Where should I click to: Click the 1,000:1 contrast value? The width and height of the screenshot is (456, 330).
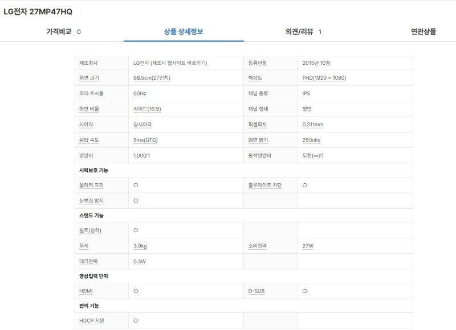(141, 155)
